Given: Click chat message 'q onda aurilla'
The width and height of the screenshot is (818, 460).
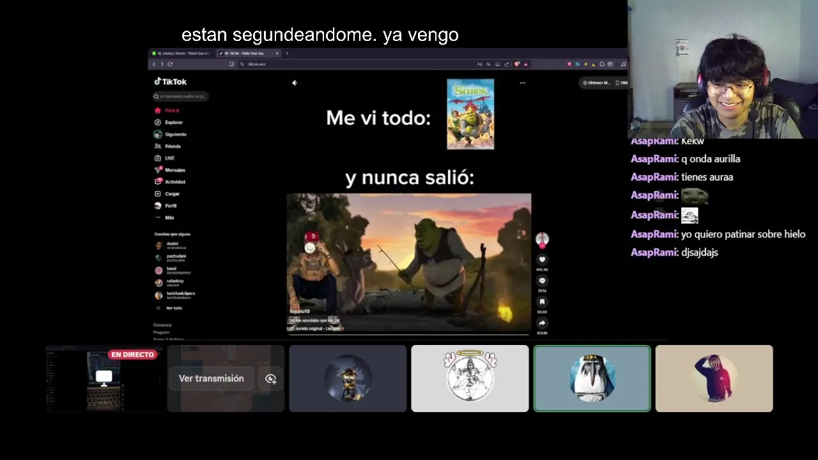Looking at the screenshot, I should coord(711,159).
